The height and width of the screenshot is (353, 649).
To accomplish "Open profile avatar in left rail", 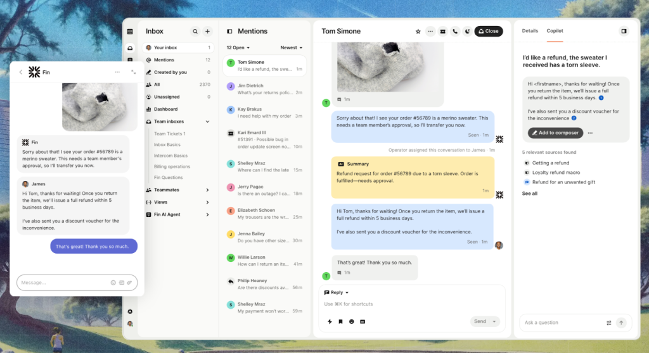I will pyautogui.click(x=130, y=324).
